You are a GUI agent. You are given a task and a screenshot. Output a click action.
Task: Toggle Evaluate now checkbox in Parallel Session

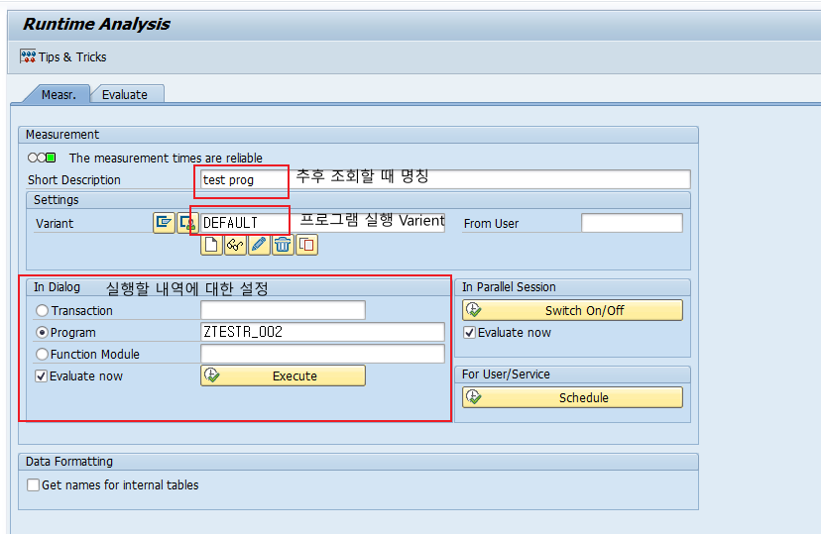click(x=470, y=333)
